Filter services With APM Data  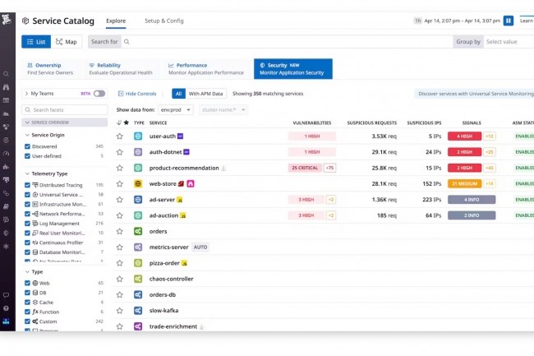tap(205, 94)
